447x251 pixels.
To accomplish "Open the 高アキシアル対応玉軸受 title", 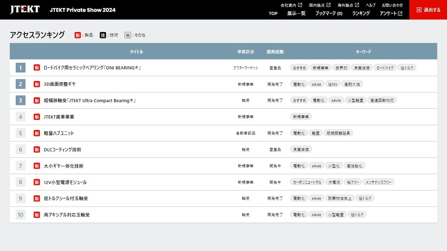I will pyautogui.click(x=67, y=215).
